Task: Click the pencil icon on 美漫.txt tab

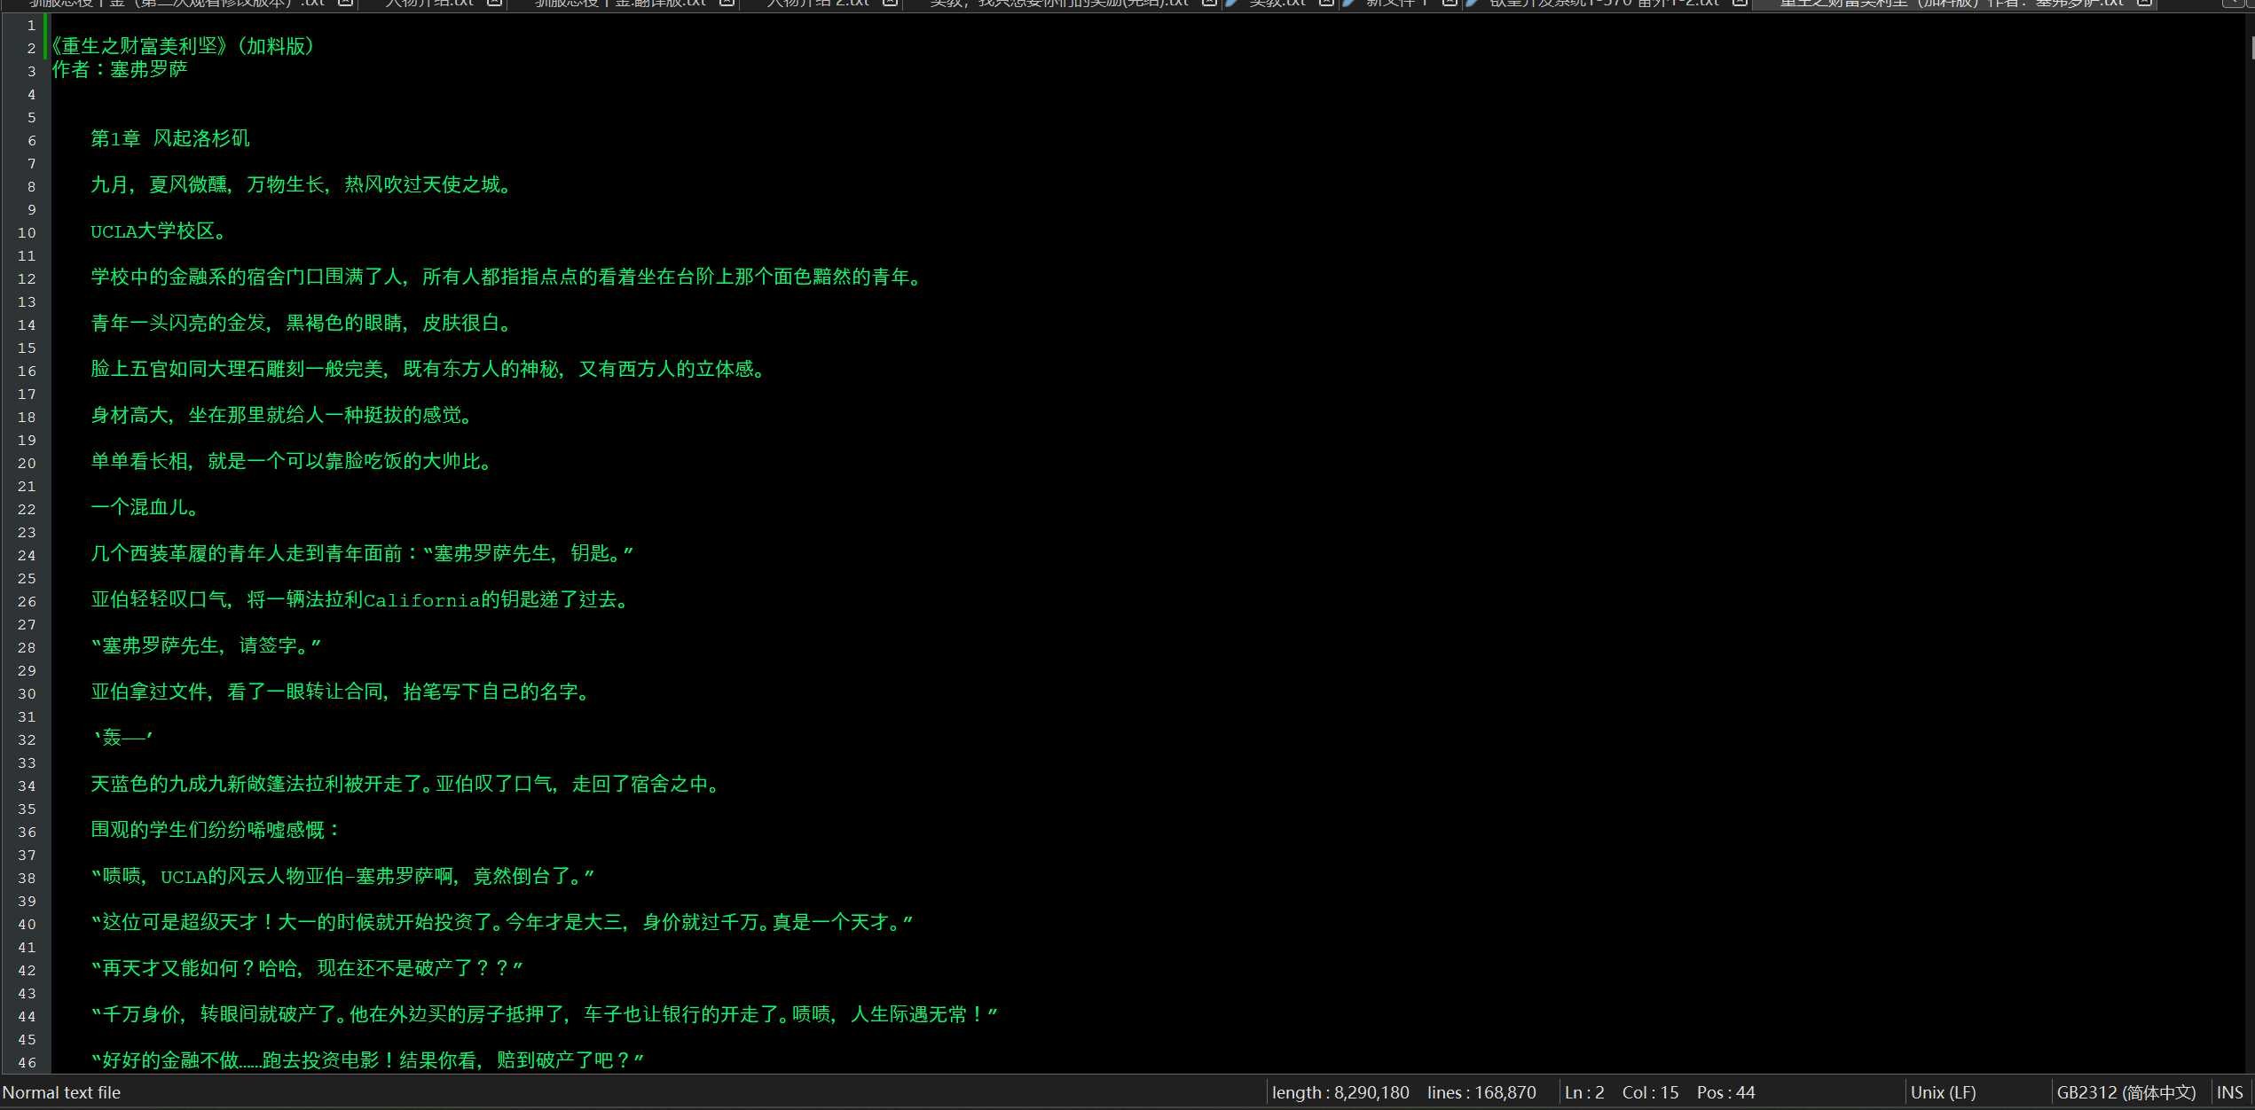Action: pyautogui.click(x=1232, y=4)
